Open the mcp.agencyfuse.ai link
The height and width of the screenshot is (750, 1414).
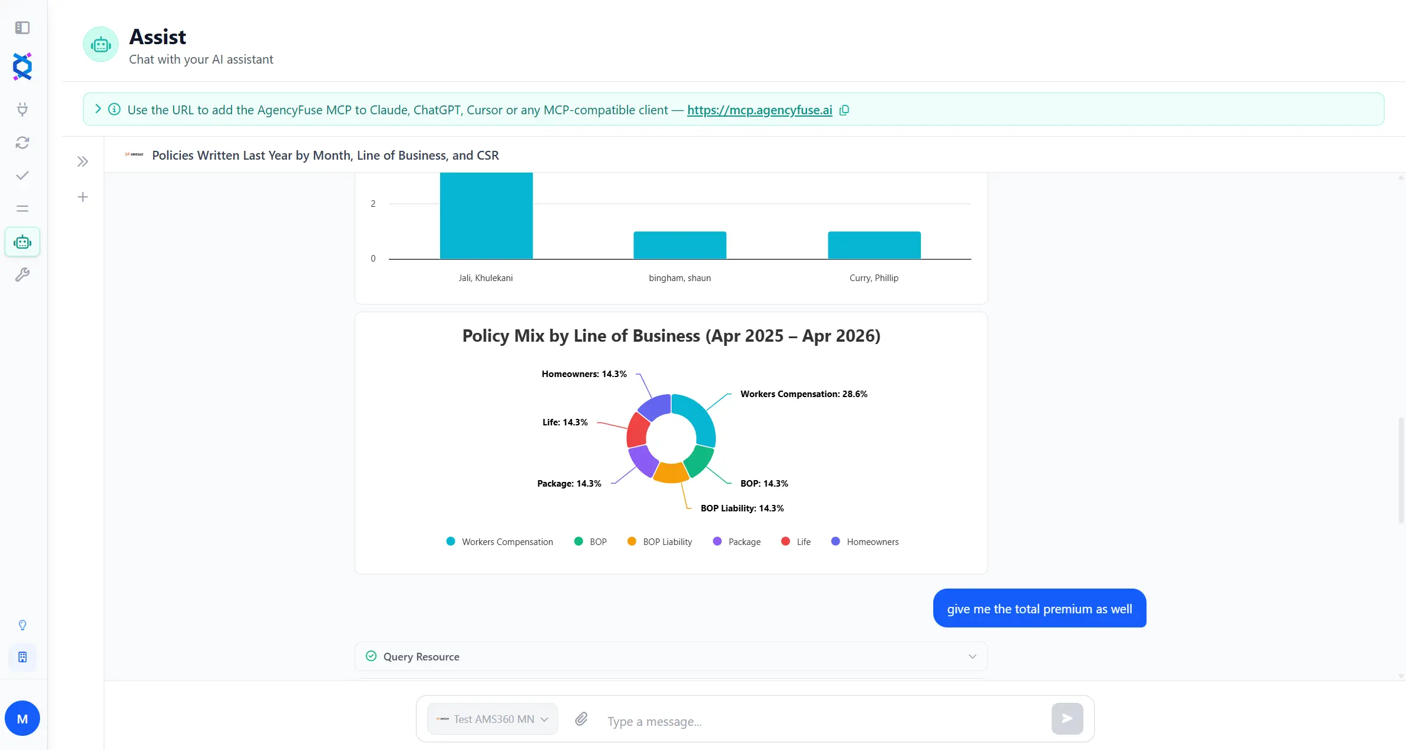(x=759, y=110)
